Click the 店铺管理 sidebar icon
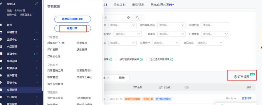Image resolution: width=262 pixels, height=105 pixels. [1, 32]
